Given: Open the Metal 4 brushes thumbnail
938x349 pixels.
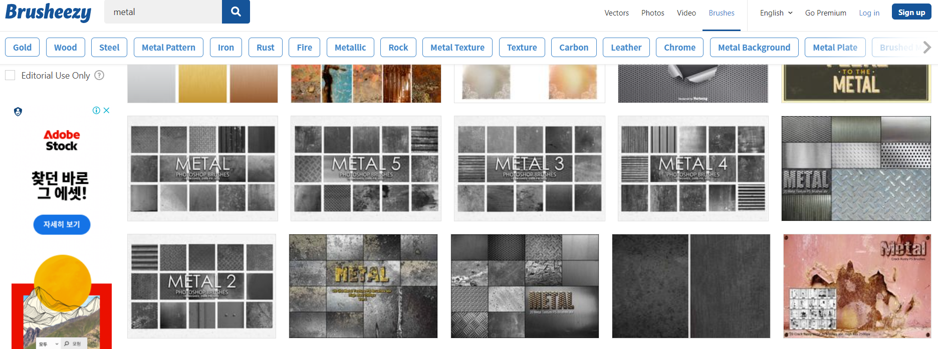Looking at the screenshot, I should point(693,168).
